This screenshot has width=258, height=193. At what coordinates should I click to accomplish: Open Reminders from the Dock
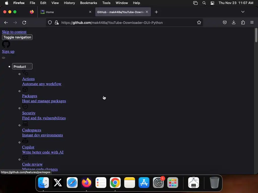[x=101, y=182]
